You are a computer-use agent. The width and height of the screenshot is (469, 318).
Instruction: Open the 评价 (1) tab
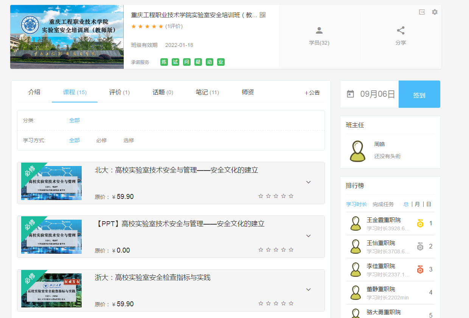[120, 92]
